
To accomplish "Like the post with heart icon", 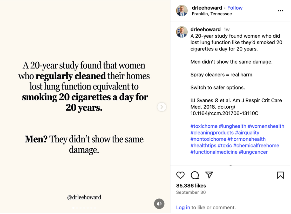I will pyautogui.click(x=180, y=175).
